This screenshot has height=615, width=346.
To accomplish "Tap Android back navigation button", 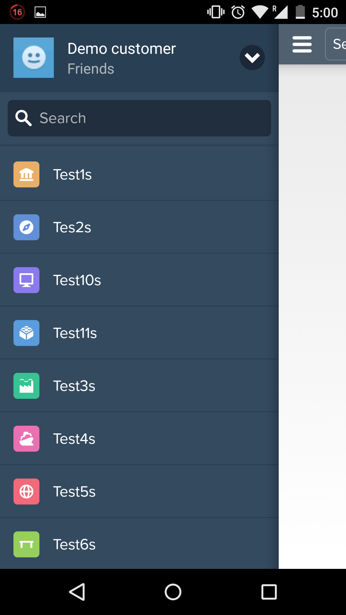I will [x=77, y=592].
